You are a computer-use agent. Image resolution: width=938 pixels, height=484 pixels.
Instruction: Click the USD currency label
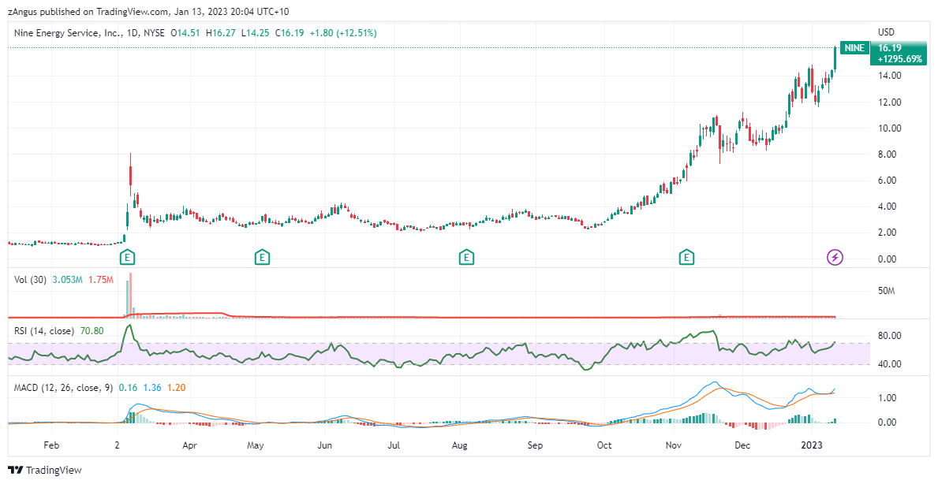coord(885,32)
